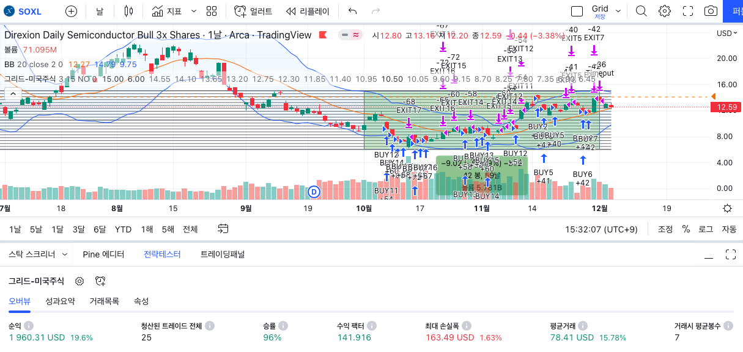
Task: Click info icon next to 최대 손실폭
Action: [468, 326]
